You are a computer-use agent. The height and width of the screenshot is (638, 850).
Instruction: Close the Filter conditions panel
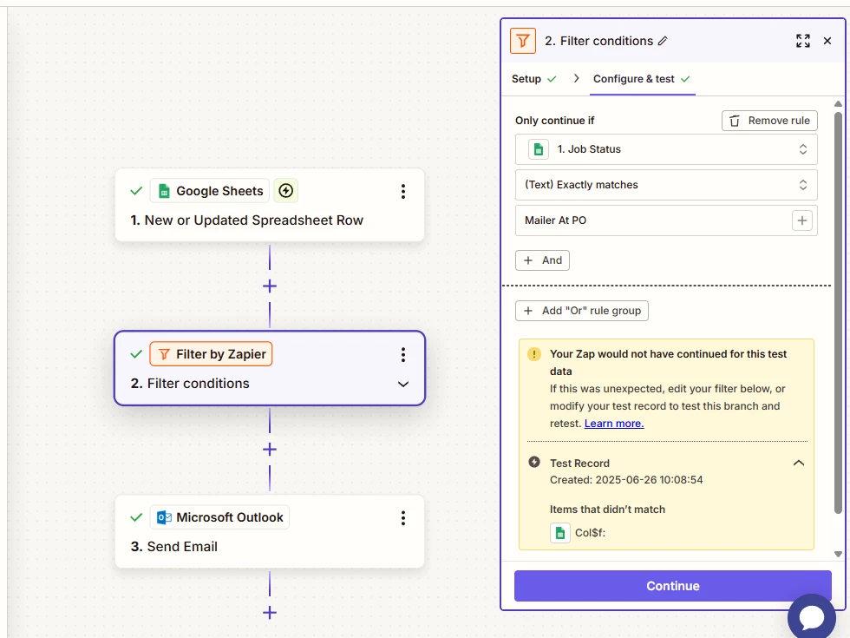pyautogui.click(x=827, y=41)
